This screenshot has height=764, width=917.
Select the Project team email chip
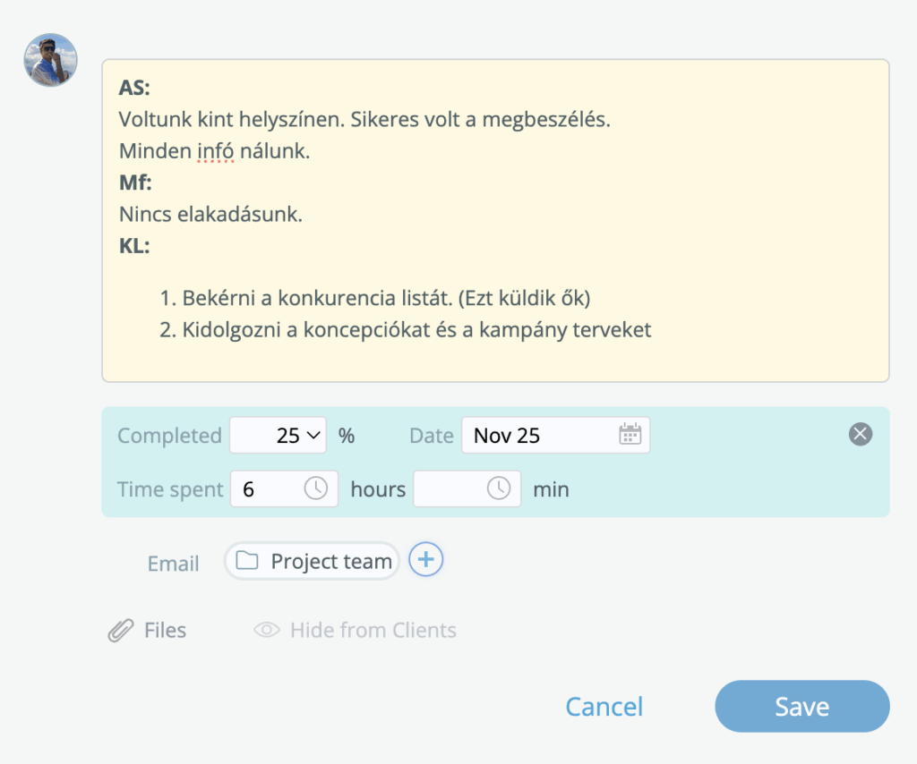click(x=330, y=562)
